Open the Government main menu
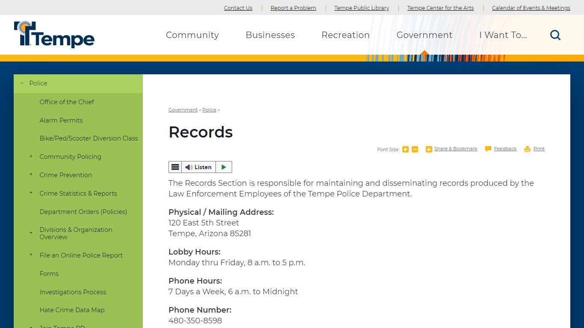The width and height of the screenshot is (584, 328). click(424, 35)
